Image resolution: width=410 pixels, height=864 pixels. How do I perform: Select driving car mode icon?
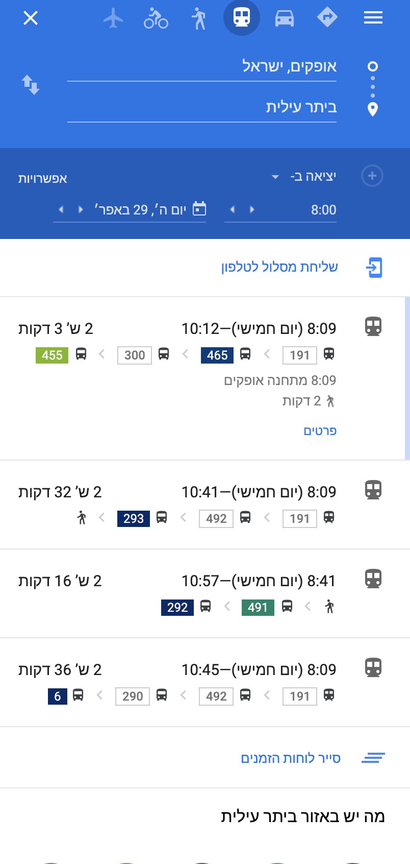pos(285,18)
